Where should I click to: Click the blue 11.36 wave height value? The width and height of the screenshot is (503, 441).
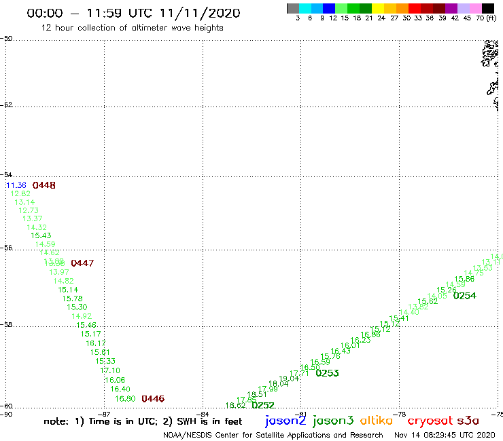pos(16,185)
